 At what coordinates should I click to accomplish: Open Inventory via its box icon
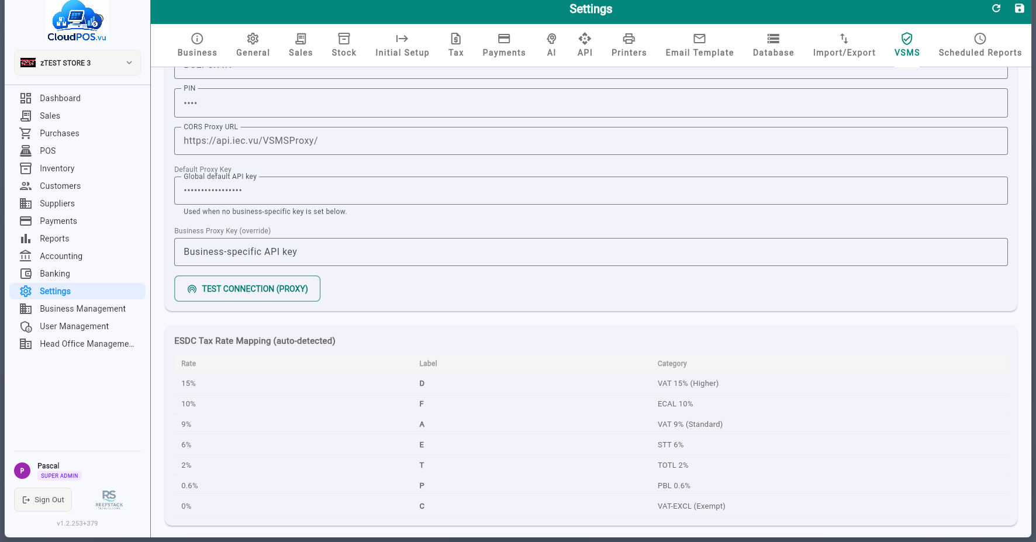coord(26,168)
